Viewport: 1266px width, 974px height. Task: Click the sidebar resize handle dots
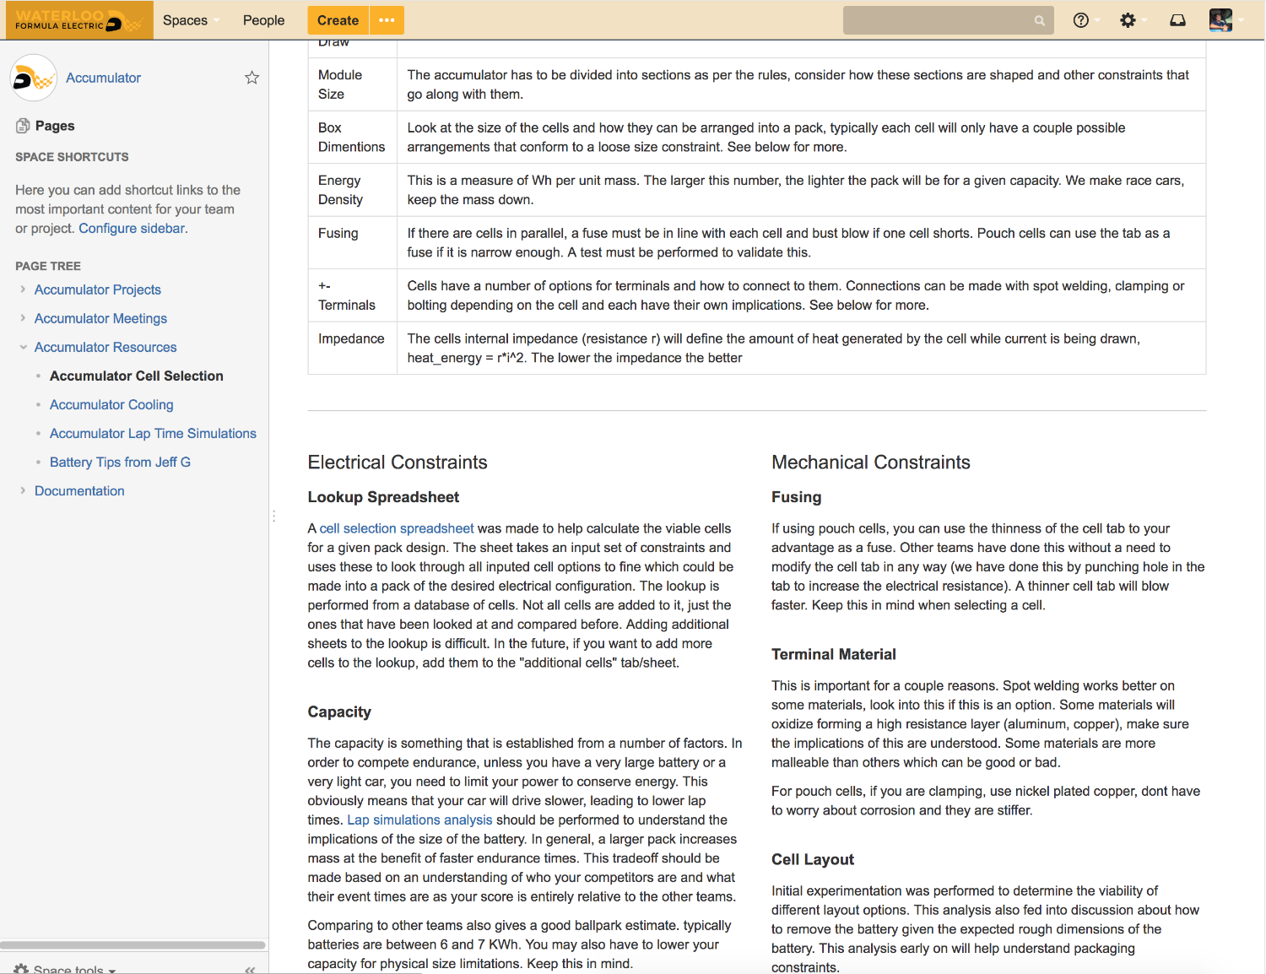(273, 516)
